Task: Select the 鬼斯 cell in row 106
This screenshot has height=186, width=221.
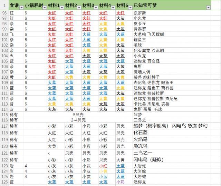Action: (172, 67)
